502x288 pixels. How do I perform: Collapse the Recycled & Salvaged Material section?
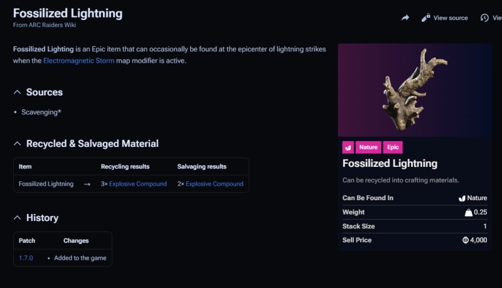(x=18, y=144)
